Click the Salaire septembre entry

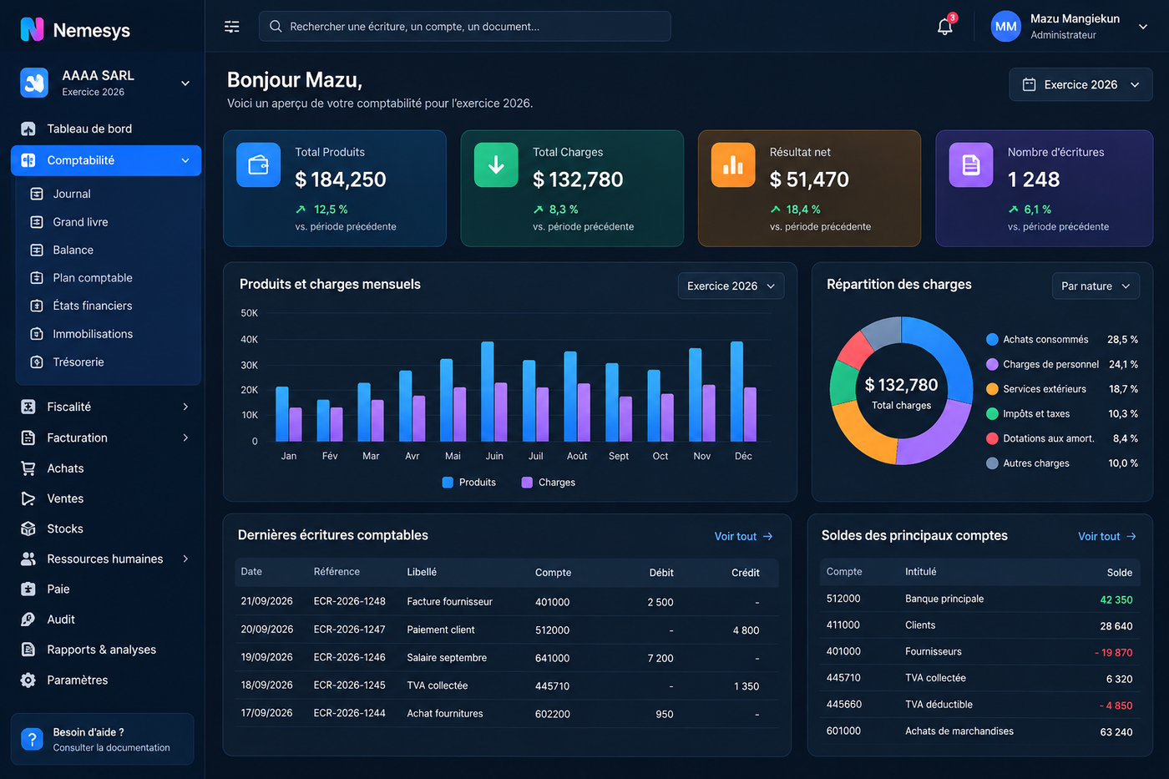[x=447, y=658]
